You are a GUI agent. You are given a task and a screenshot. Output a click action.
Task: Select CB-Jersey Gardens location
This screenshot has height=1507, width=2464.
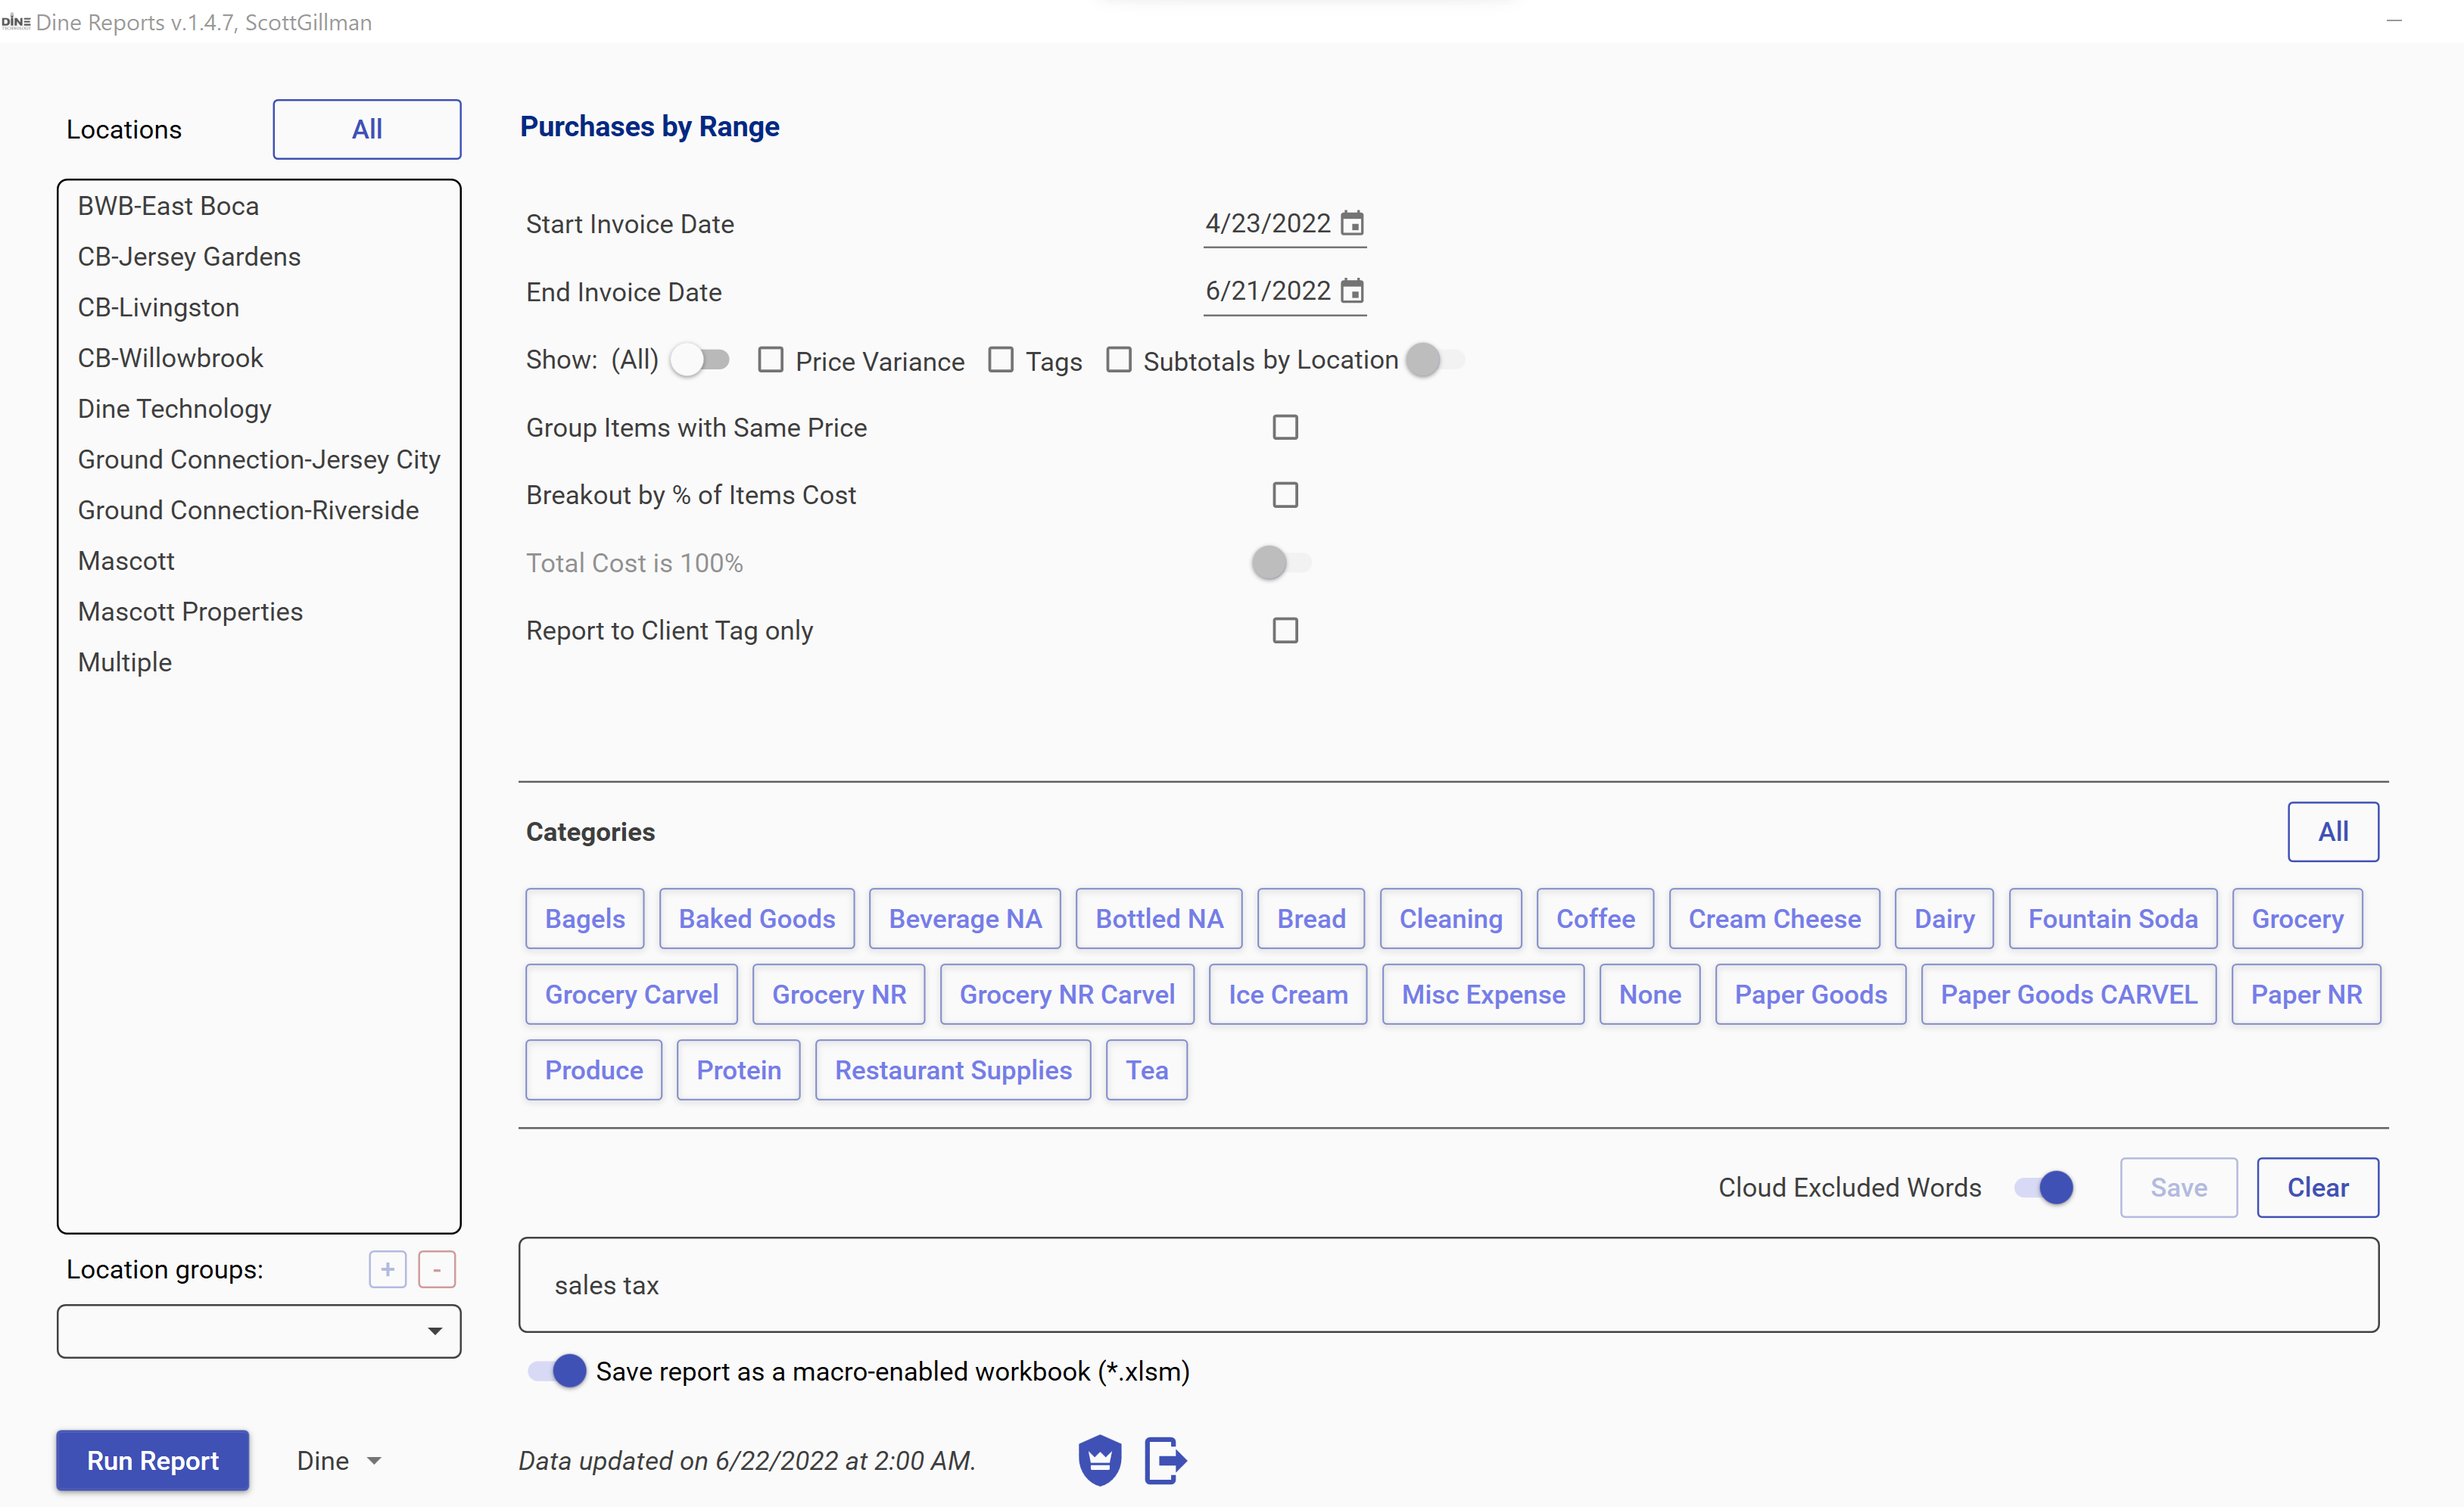pos(259,257)
